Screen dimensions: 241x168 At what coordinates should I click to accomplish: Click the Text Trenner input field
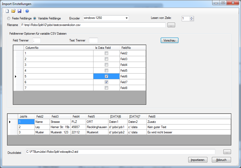click(93, 40)
